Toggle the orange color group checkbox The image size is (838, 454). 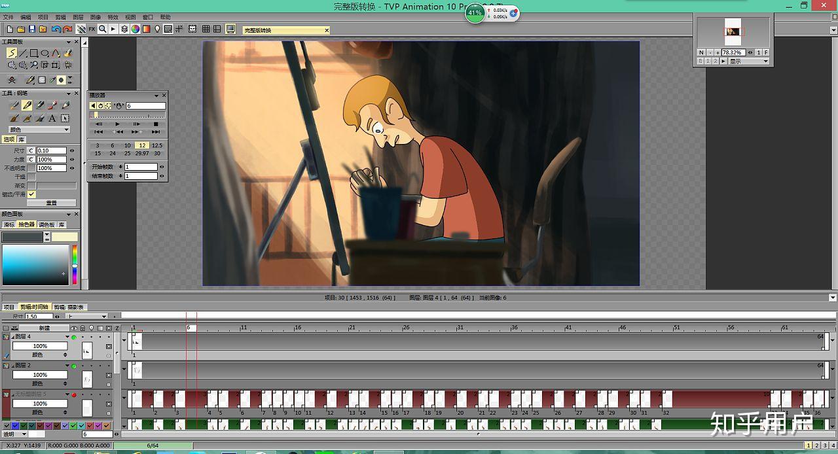tap(107, 426)
